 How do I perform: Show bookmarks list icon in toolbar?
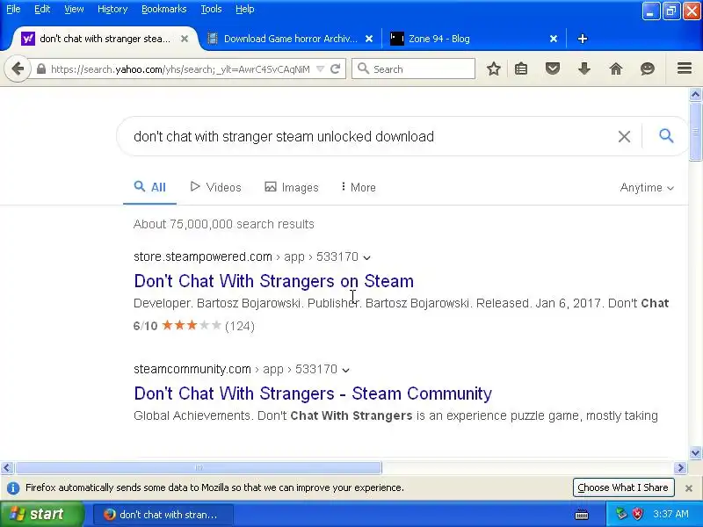coord(521,69)
